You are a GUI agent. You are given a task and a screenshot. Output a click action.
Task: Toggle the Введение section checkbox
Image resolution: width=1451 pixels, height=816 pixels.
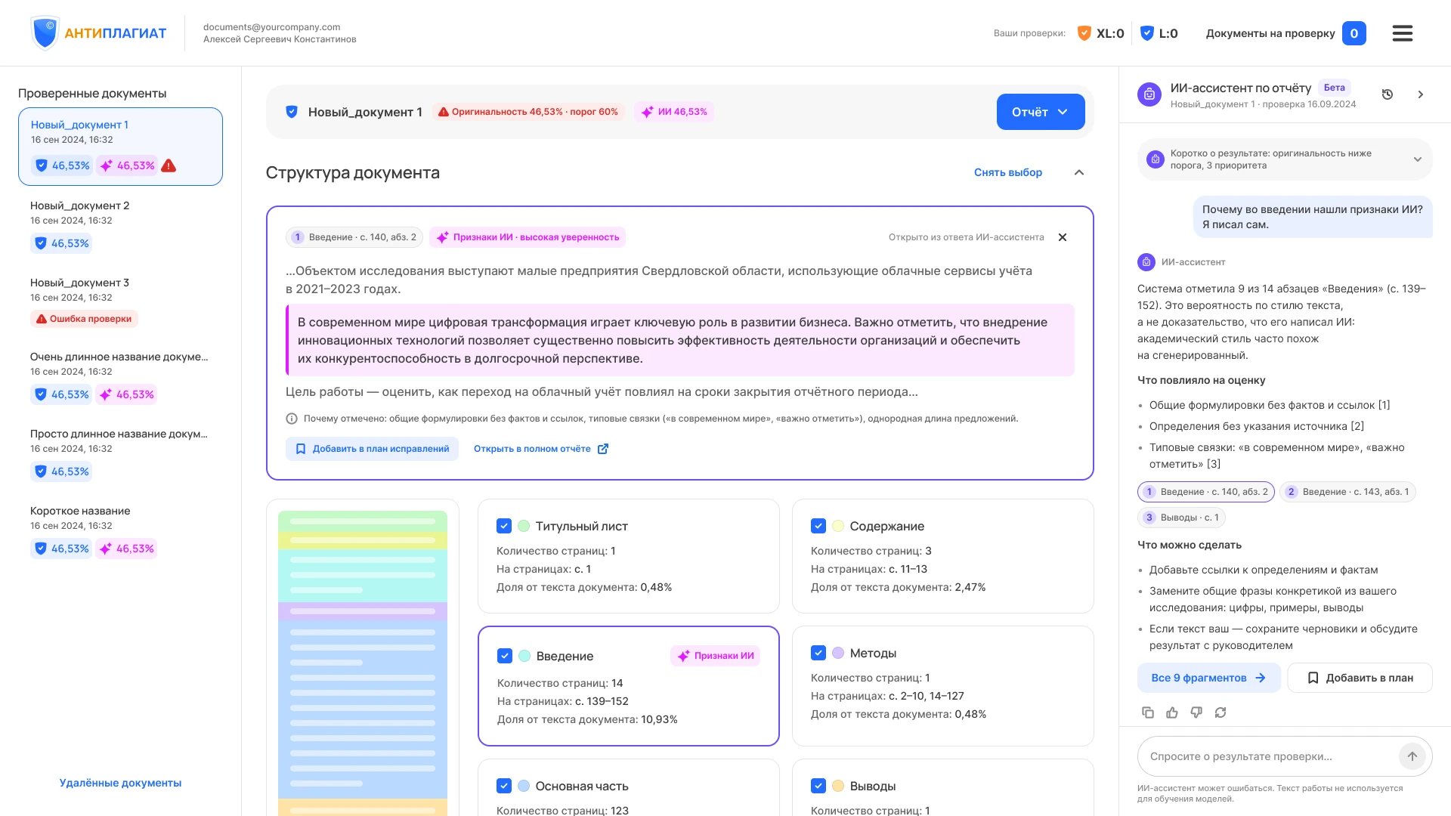pyautogui.click(x=505, y=656)
